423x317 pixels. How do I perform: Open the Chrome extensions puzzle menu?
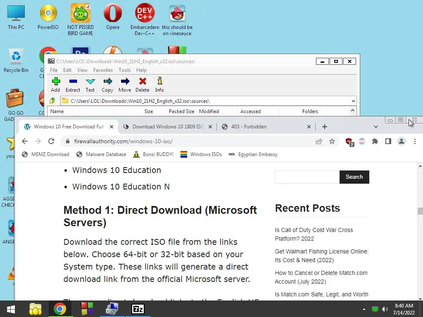(375, 141)
